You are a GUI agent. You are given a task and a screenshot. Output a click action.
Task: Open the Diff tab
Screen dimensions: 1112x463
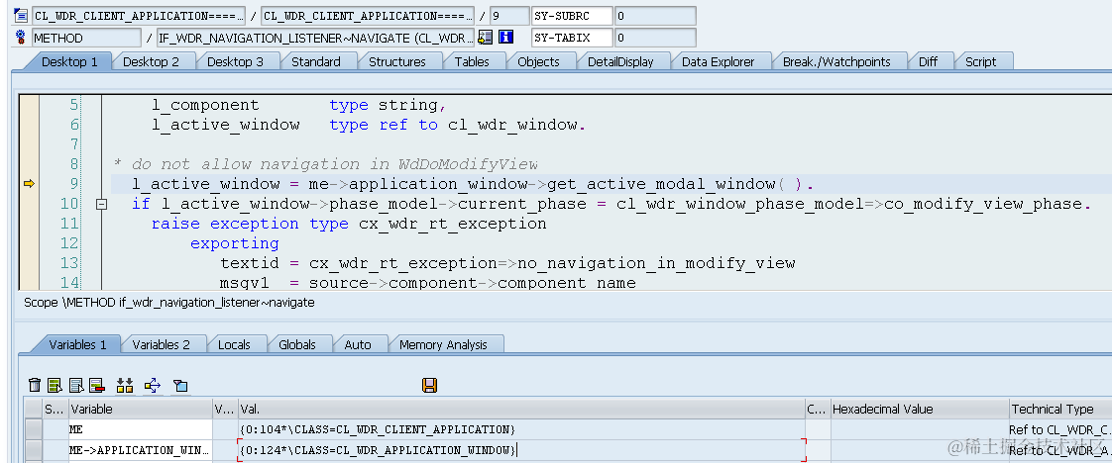pos(928,61)
